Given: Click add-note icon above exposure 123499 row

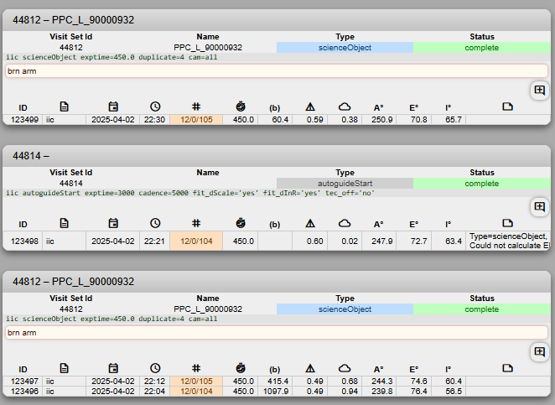Looking at the screenshot, I should tap(539, 90).
